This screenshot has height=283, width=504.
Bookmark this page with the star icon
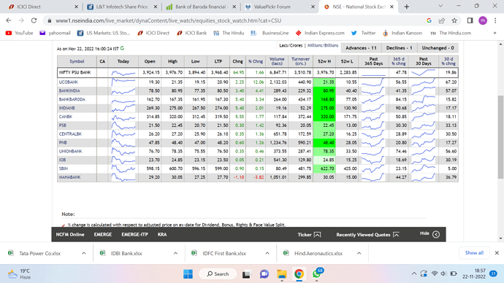pos(454,20)
